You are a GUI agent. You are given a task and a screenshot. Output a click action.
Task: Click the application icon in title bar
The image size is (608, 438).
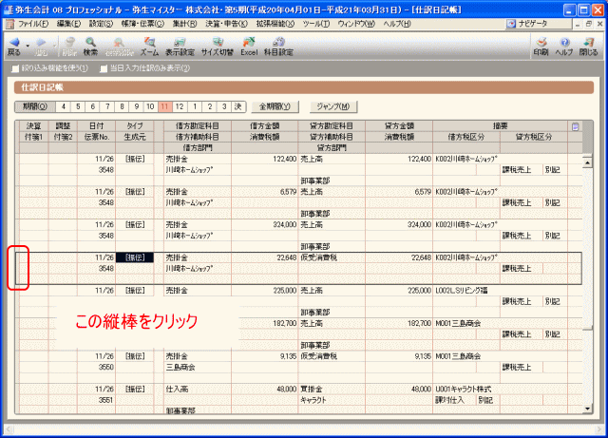point(8,10)
